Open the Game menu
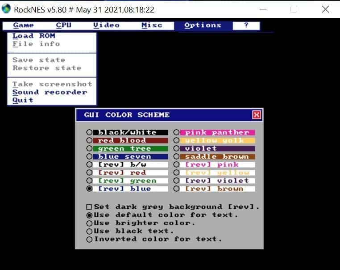This screenshot has height=270, width=340. click(x=23, y=25)
